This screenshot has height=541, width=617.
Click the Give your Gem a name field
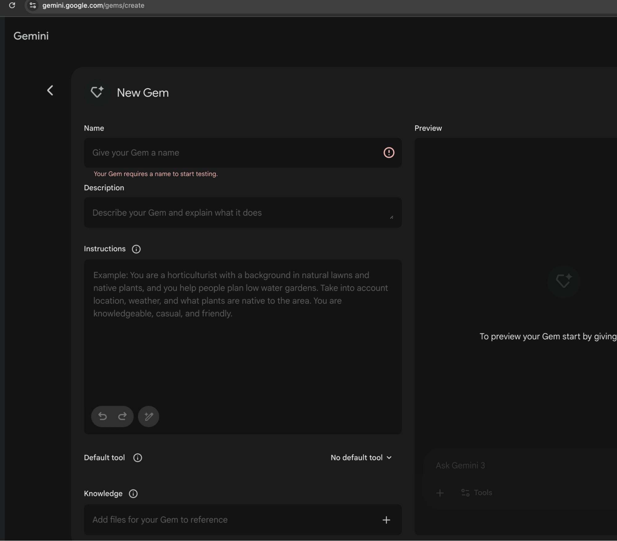(x=216, y=153)
